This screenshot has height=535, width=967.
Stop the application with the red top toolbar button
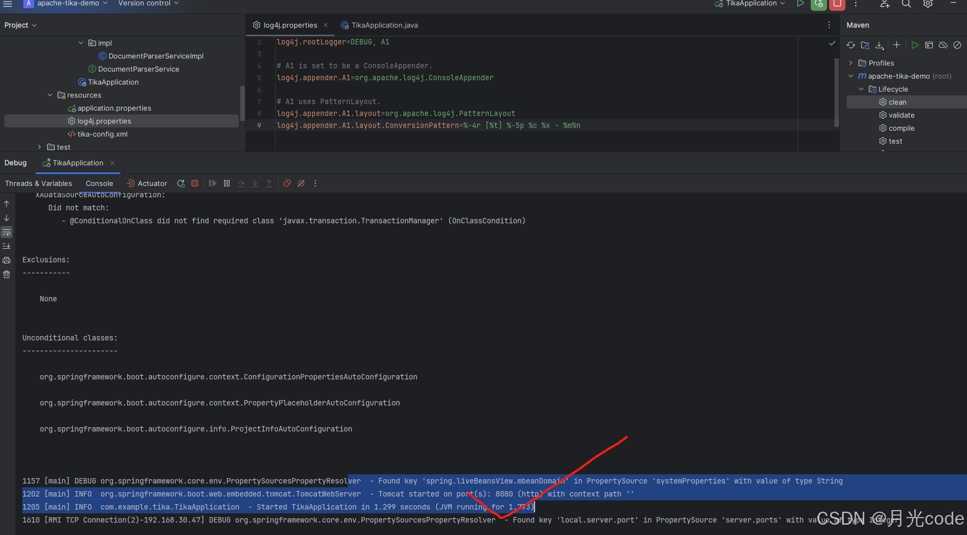tap(837, 4)
